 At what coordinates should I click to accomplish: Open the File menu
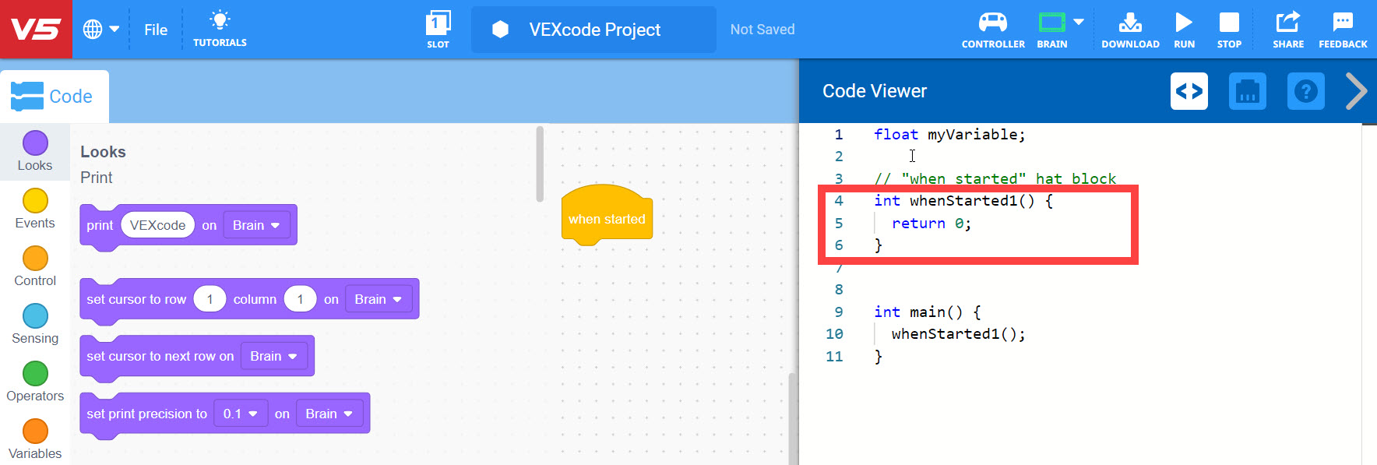click(156, 30)
